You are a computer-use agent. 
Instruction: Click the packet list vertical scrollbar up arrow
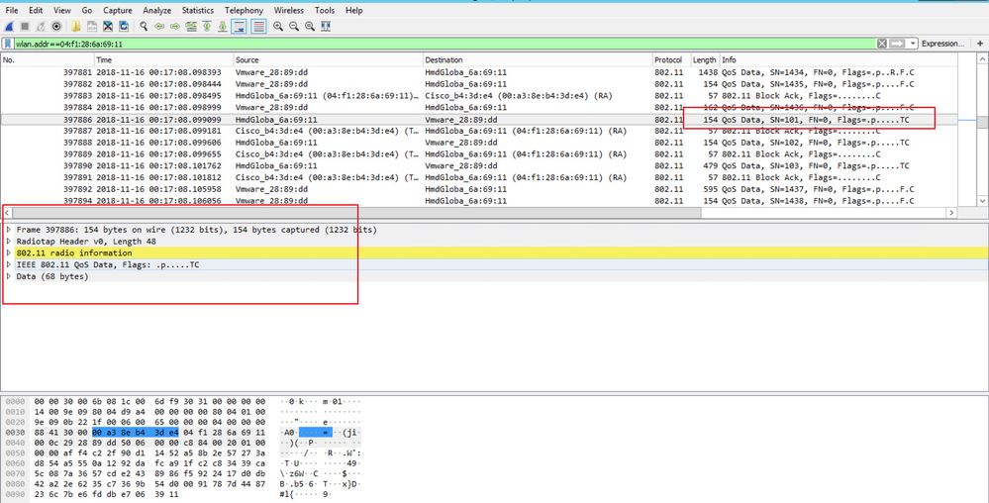click(x=982, y=58)
